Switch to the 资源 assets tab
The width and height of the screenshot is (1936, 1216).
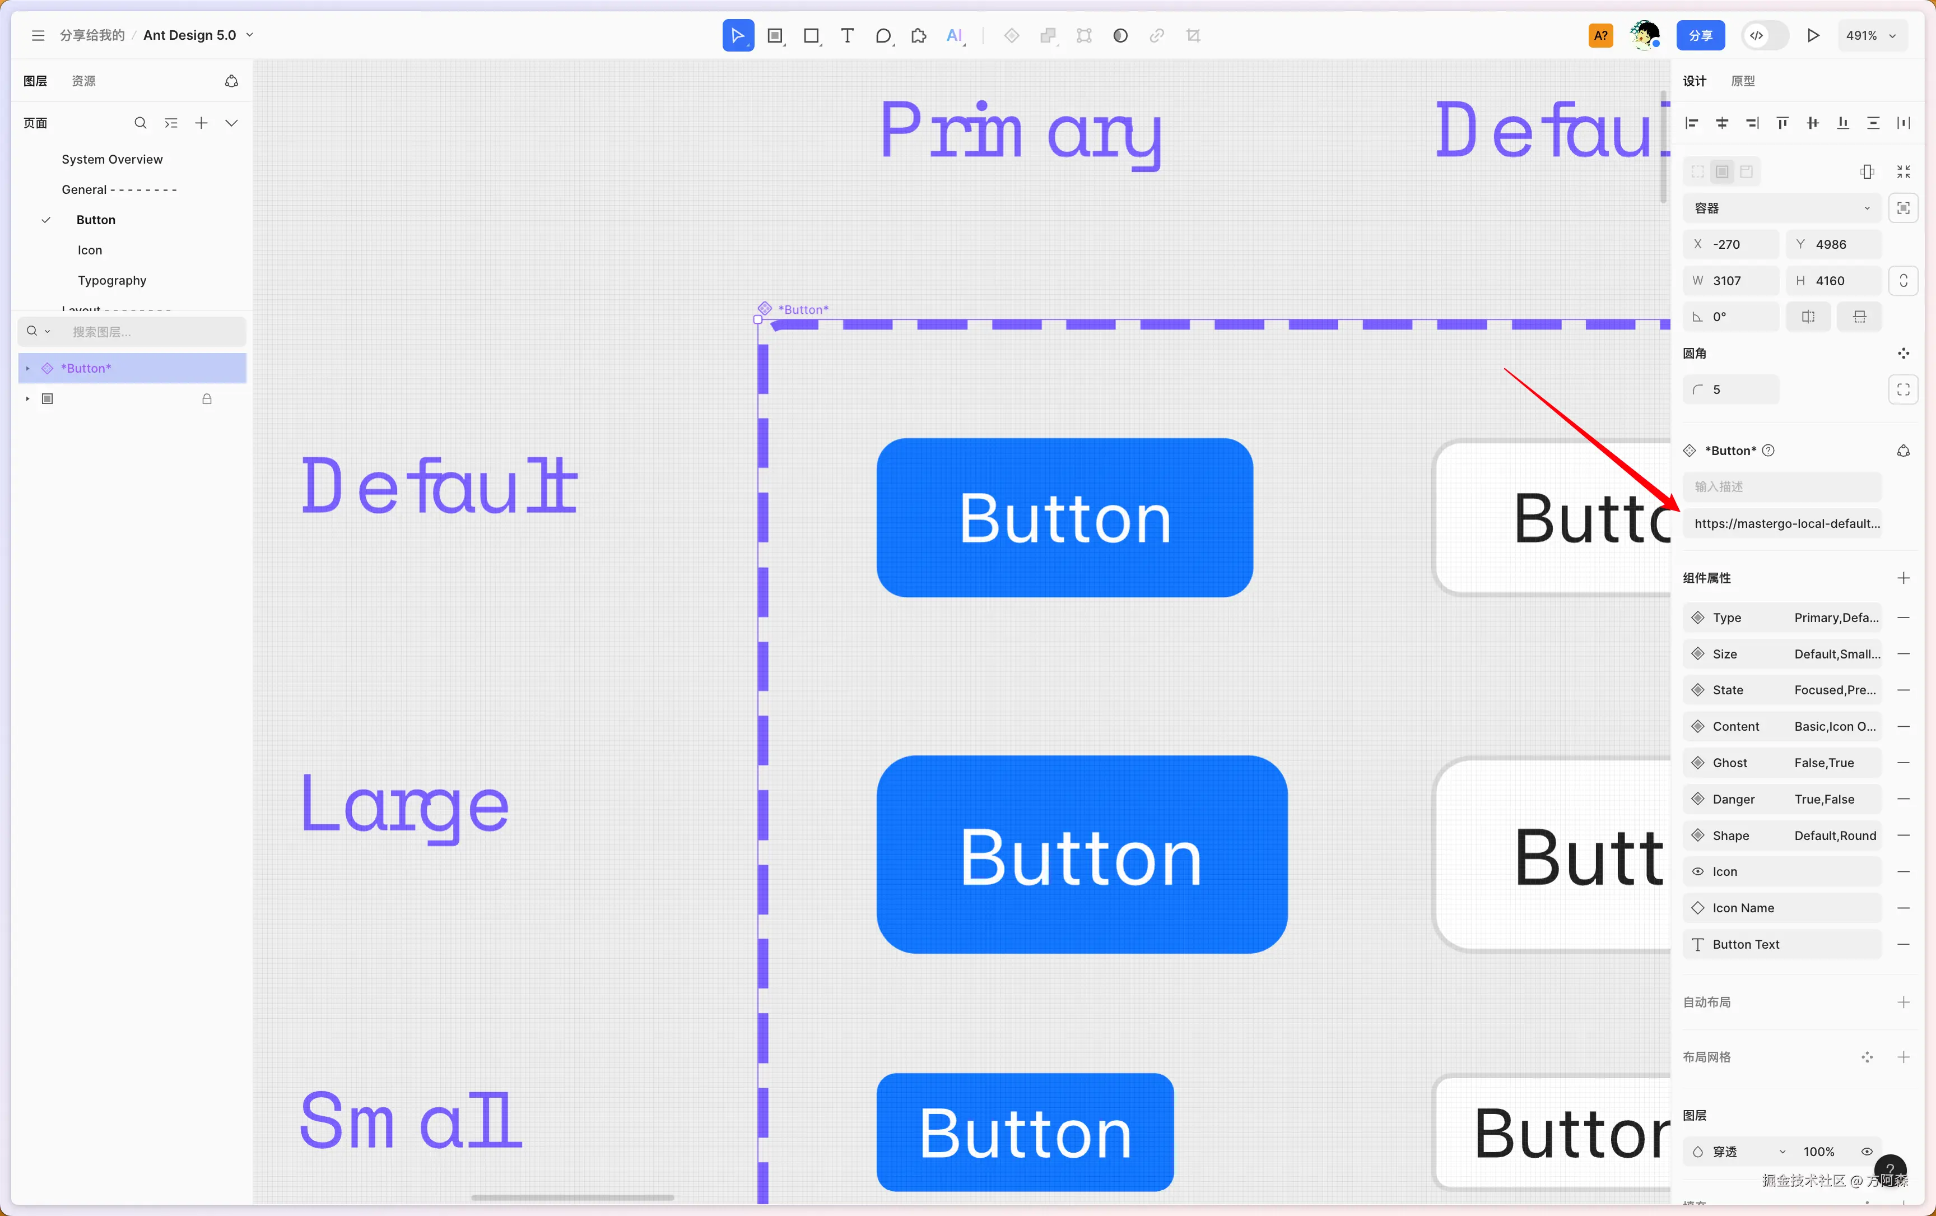83,81
